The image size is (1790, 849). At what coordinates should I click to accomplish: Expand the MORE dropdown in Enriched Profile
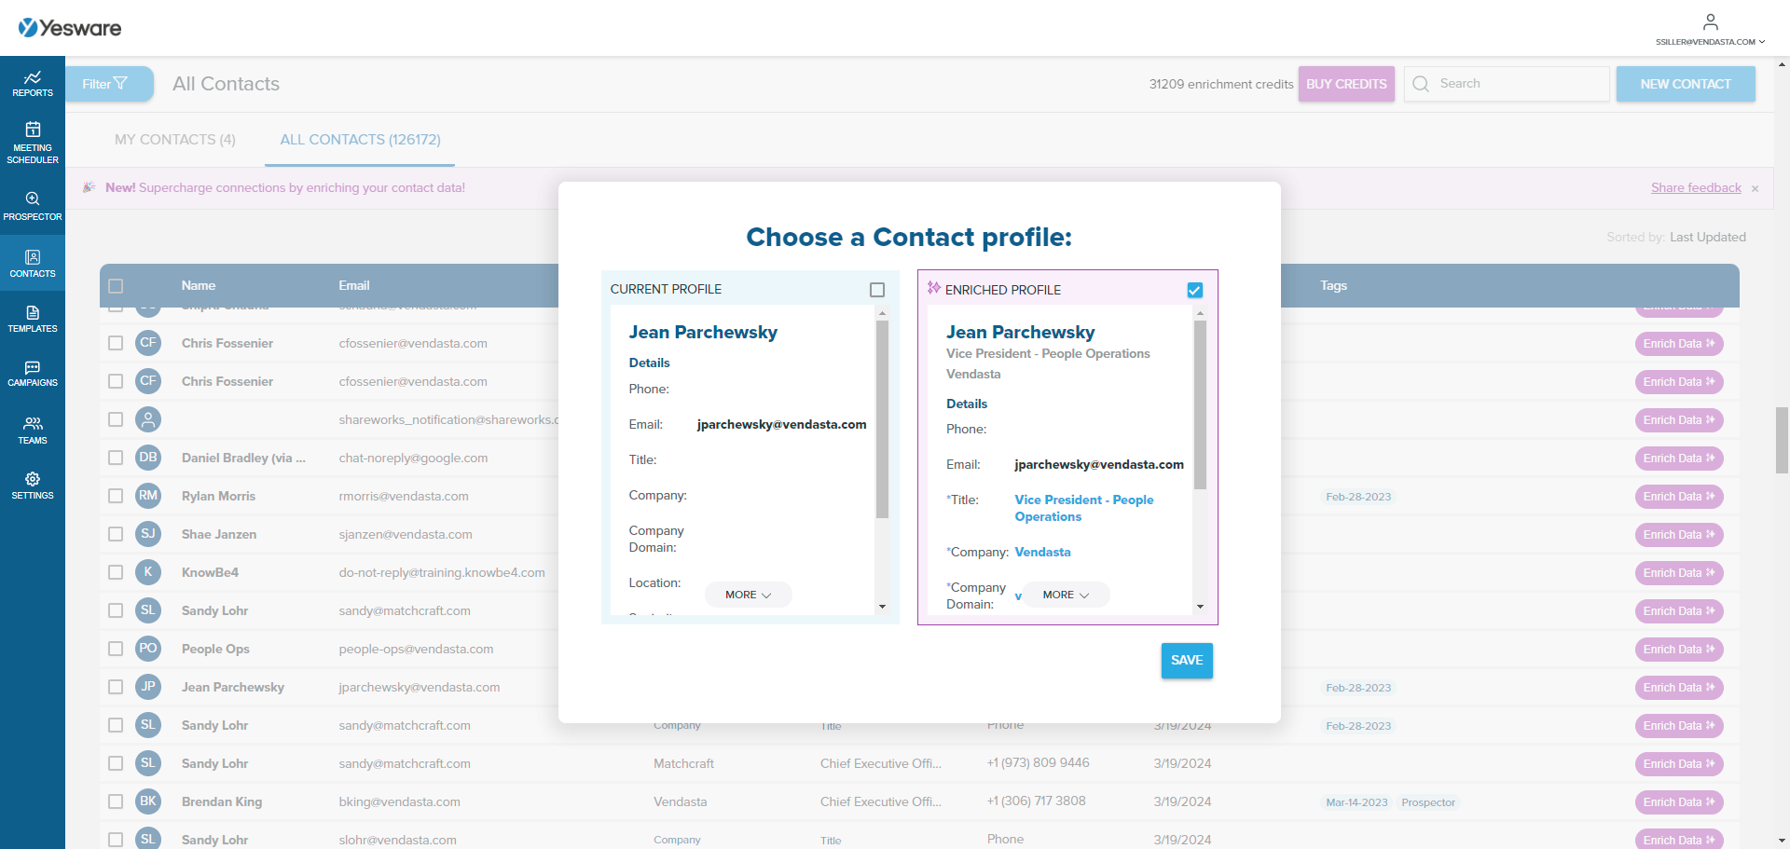[x=1064, y=594]
